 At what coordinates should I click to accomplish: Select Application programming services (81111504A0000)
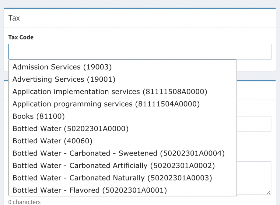[106, 104]
